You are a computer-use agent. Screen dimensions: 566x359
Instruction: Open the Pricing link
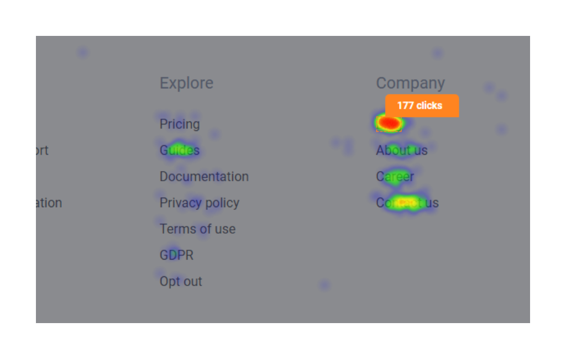[180, 124]
